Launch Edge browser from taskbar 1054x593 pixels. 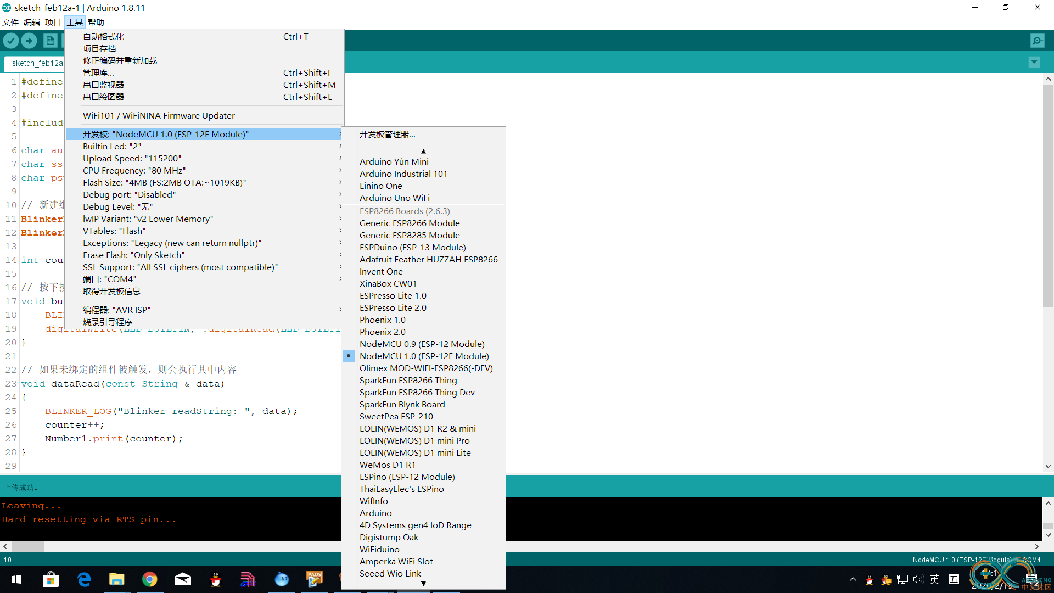point(83,579)
